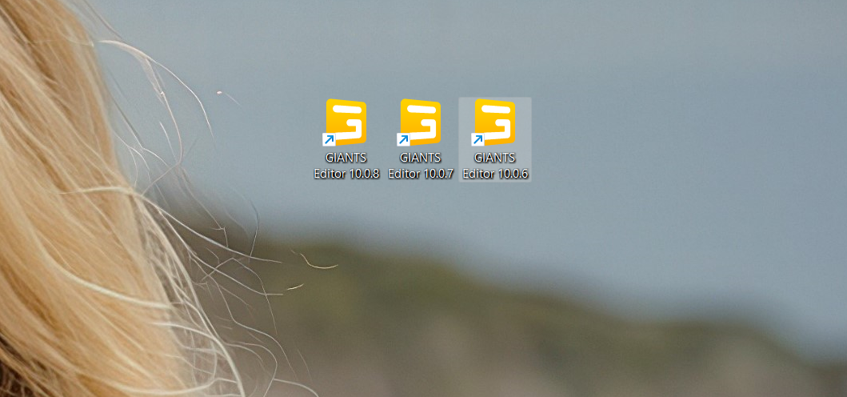Viewport: 847px width, 397px height.
Task: Click the word GIANTS under the rightmost icon
Action: point(495,158)
